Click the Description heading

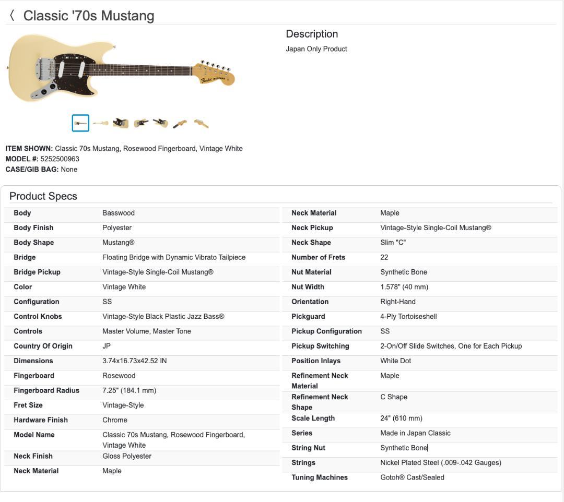pyautogui.click(x=312, y=34)
